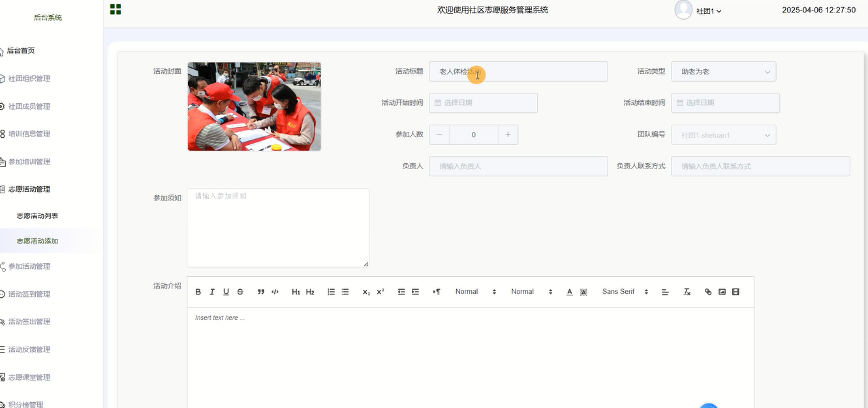Go to 后台首页 in the sidebar
The image size is (868, 408).
click(x=21, y=51)
